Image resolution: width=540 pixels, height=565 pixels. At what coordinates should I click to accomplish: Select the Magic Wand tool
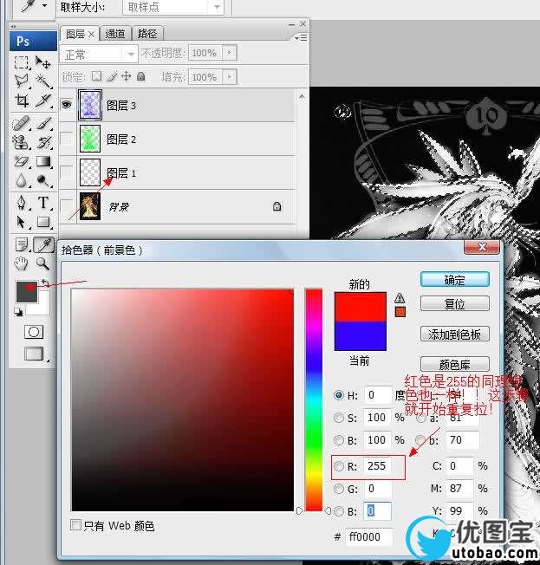[x=43, y=81]
